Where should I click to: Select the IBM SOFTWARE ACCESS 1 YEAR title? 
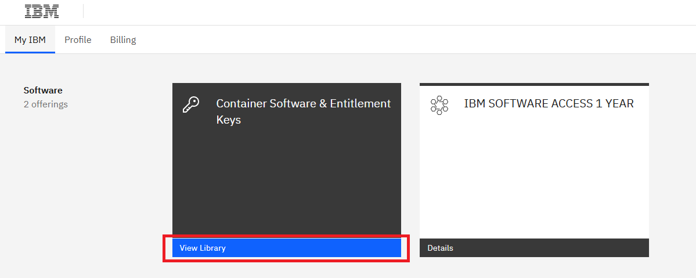pyautogui.click(x=549, y=103)
